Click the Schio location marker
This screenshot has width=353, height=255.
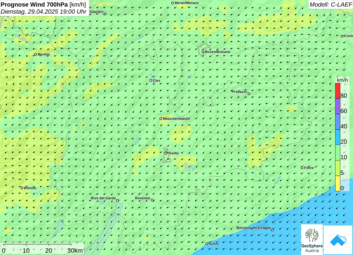[207, 244]
